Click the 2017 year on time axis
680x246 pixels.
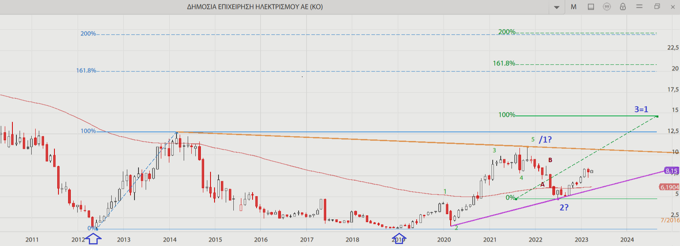point(307,240)
